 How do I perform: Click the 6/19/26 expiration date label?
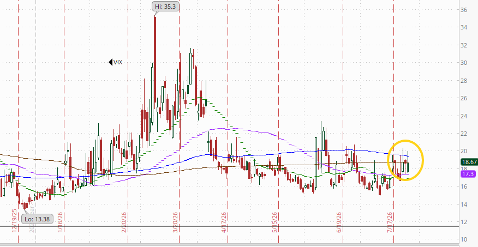tap(339, 222)
